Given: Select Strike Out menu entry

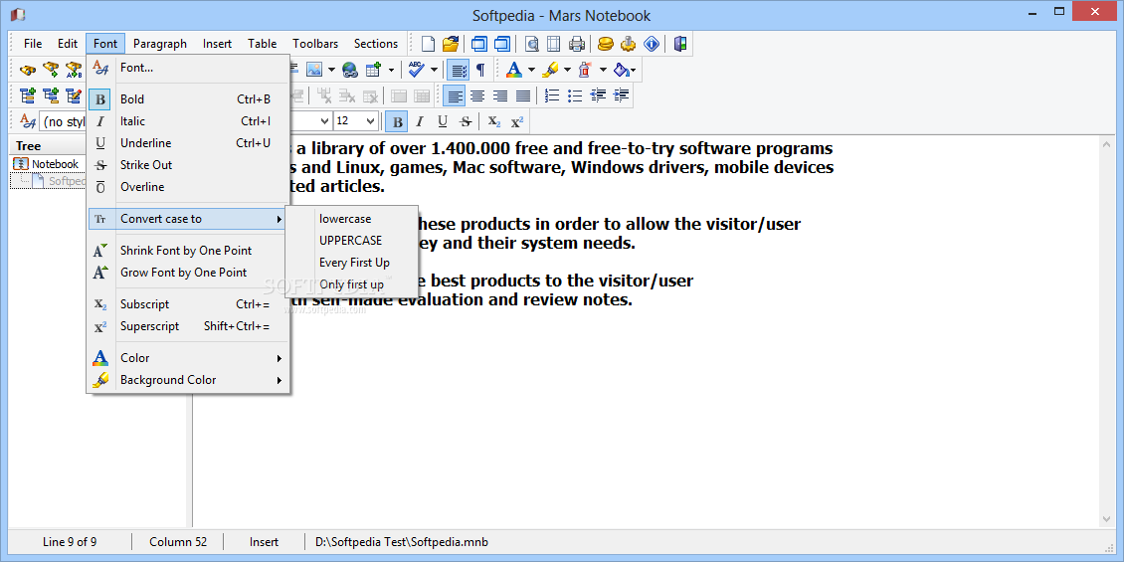Looking at the screenshot, I should point(188,165).
